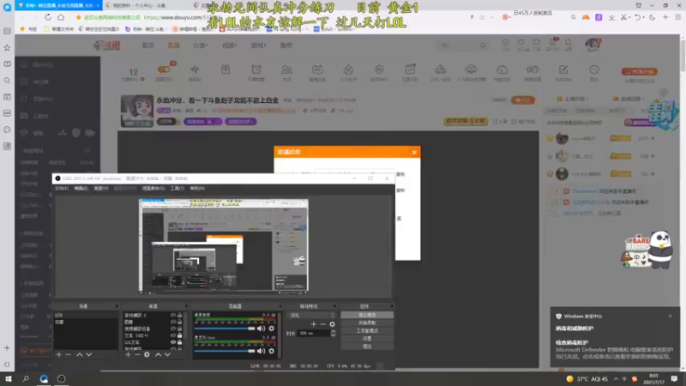This screenshot has height=386, width=686.
Task: Adjust transition duration stepper arrows
Action: (x=333, y=333)
